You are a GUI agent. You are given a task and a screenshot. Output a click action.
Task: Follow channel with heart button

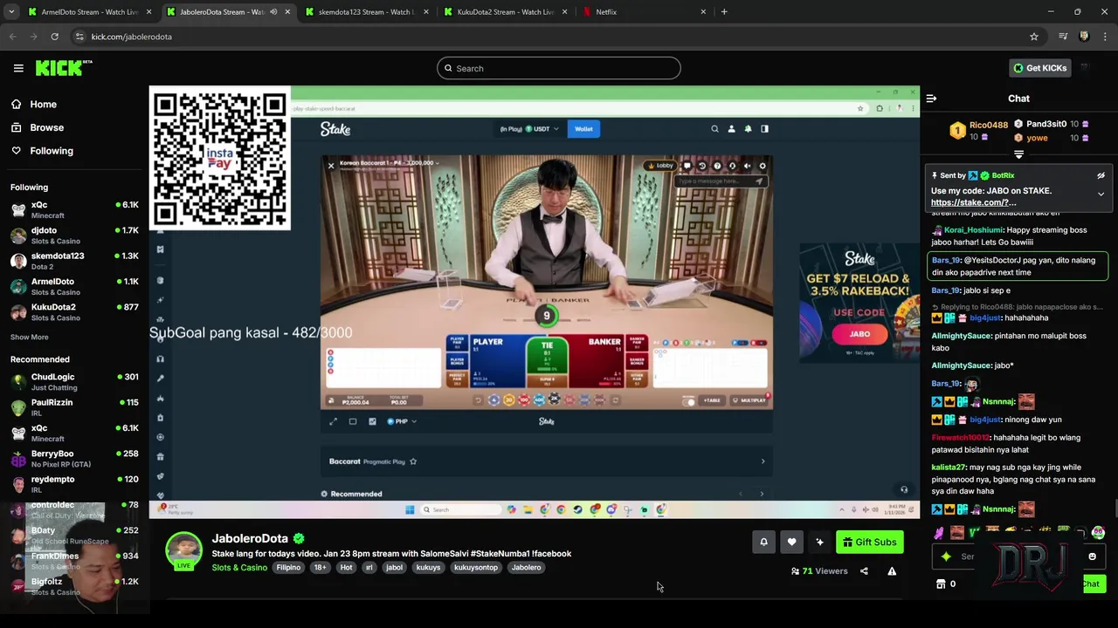pyautogui.click(x=791, y=542)
